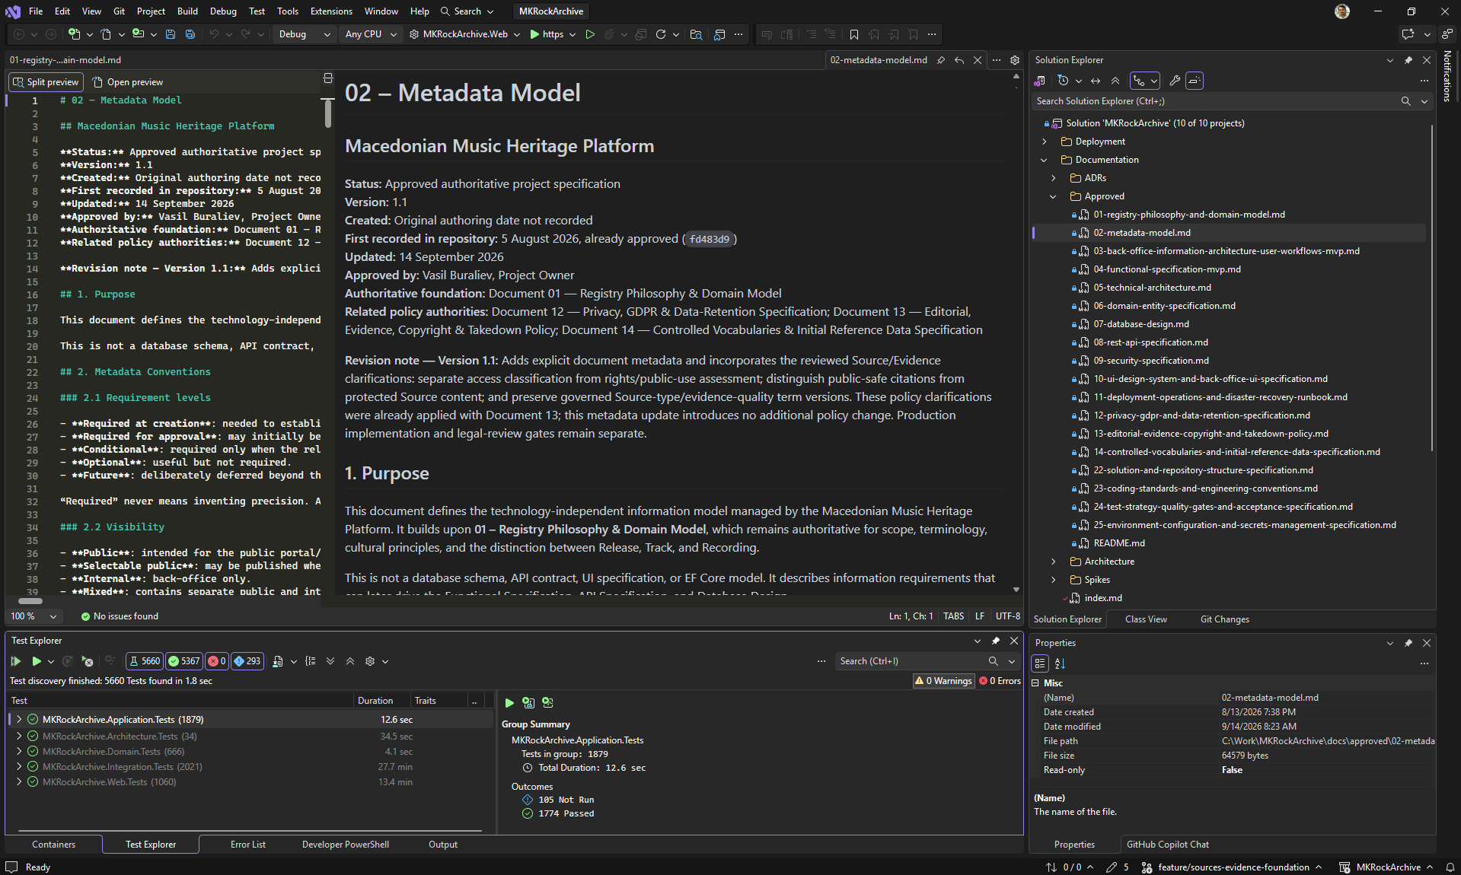Click the playlist icon in Test Explorer
Image resolution: width=1461 pixels, height=875 pixels.
tap(278, 661)
